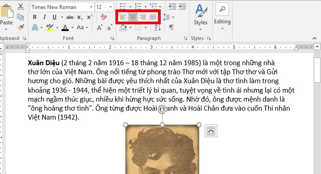This screenshot has width=321, height=174.
Task: Open the Paste options arrow
Action: click(6, 29)
